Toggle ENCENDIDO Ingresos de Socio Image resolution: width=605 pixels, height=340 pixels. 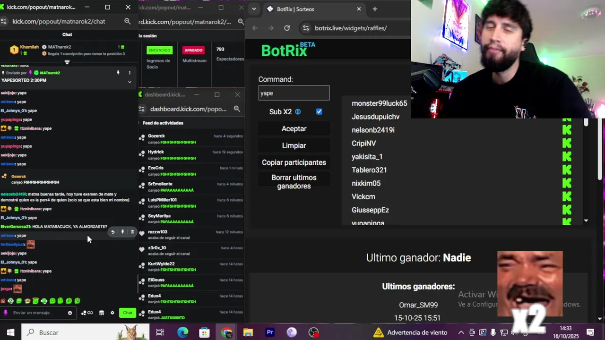[159, 50]
